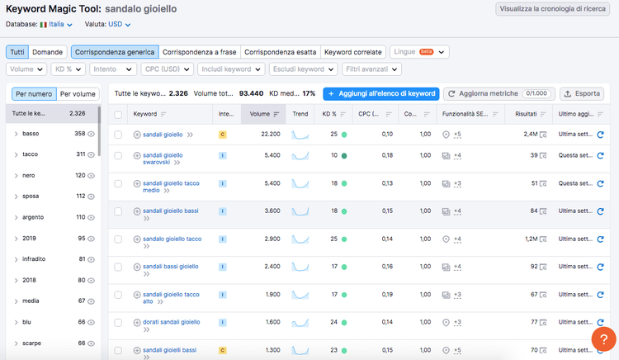The image size is (619, 360).
Task: Change the USD currency selector
Action: (119, 24)
